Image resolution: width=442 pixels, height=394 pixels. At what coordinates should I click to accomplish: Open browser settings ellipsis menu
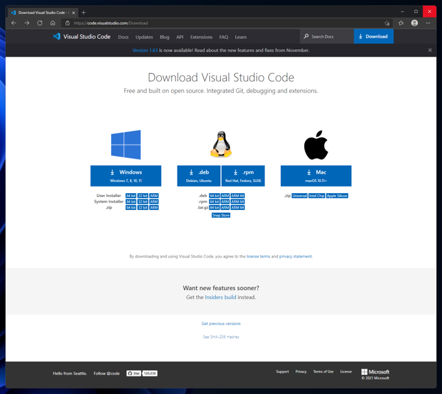428,23
